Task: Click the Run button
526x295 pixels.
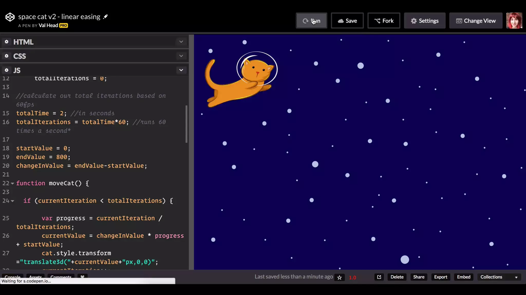Action: [x=311, y=21]
